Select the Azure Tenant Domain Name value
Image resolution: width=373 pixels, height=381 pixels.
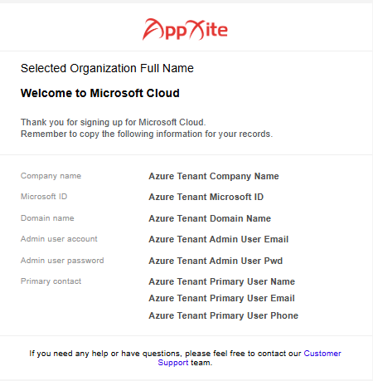[210, 218]
